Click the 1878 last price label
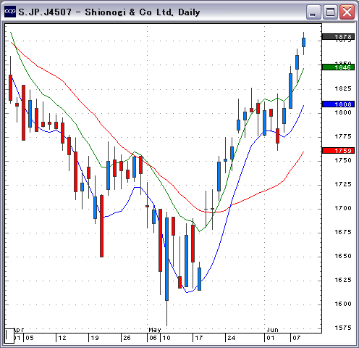 (338, 37)
